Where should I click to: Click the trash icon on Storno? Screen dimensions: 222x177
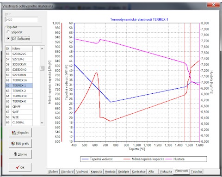15,154
